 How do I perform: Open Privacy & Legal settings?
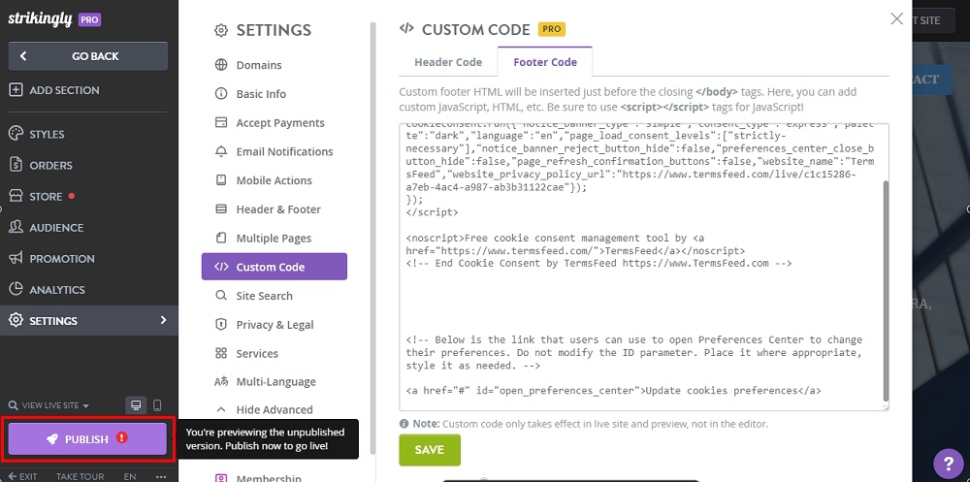coord(275,325)
